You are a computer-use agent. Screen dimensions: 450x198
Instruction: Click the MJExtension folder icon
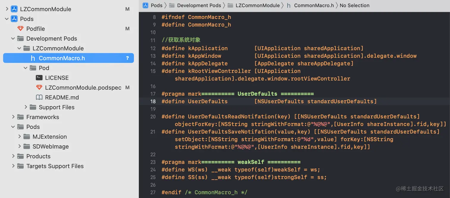pyautogui.click(x=26, y=136)
